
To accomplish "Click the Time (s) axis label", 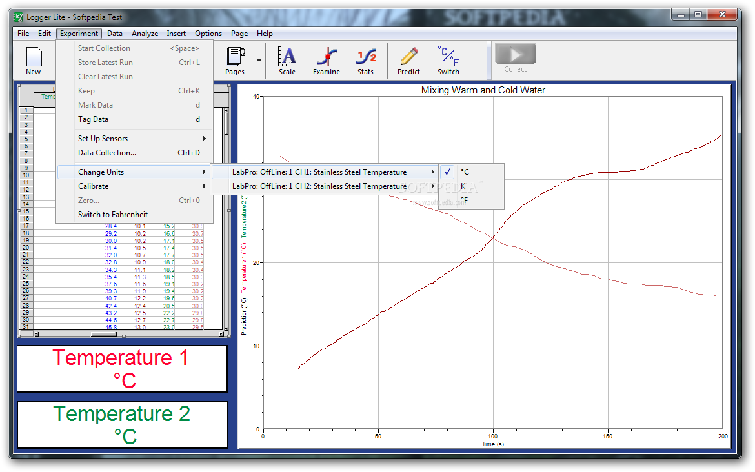I will click(492, 444).
